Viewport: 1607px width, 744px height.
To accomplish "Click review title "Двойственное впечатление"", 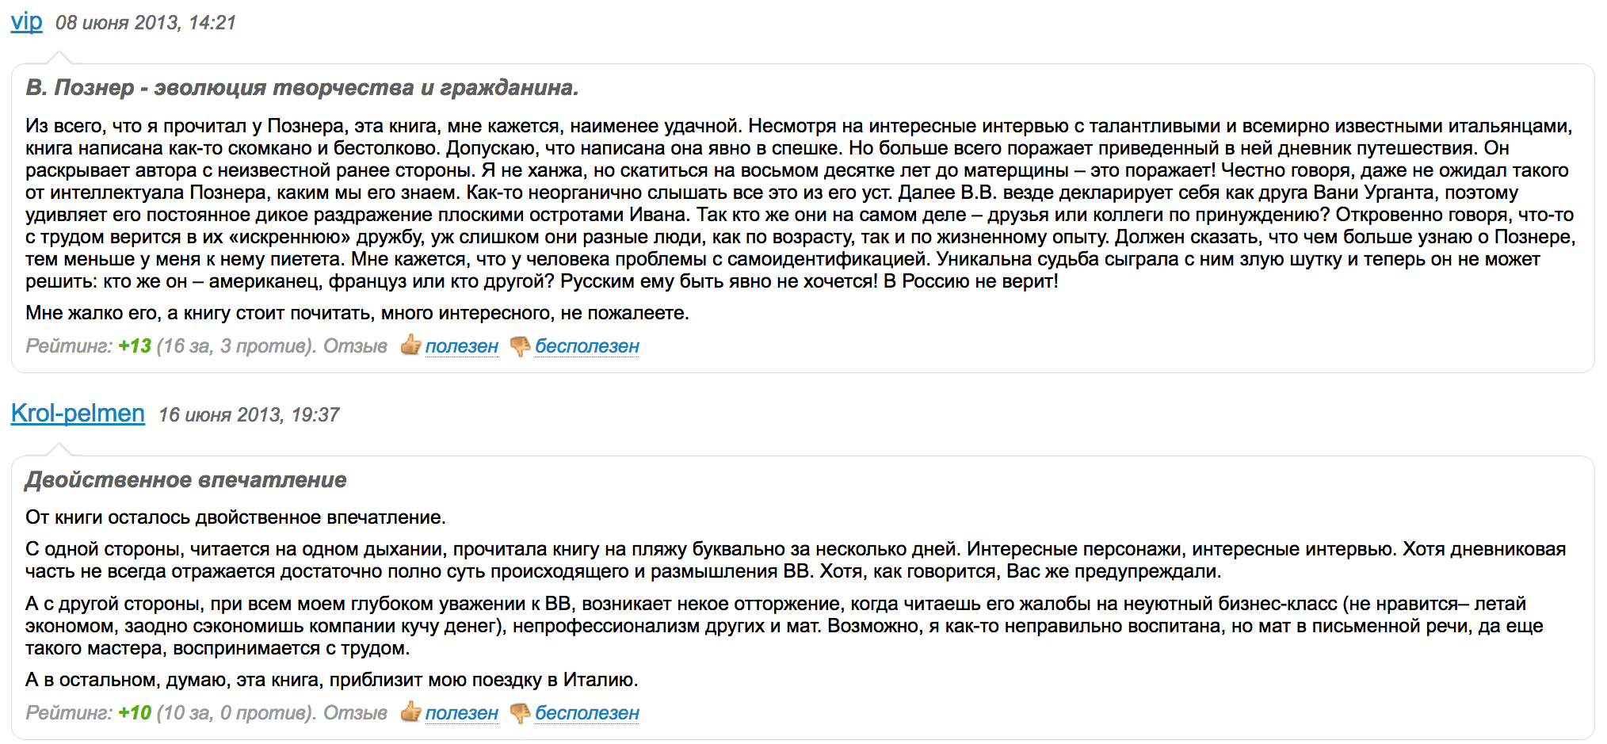I will pyautogui.click(x=186, y=479).
